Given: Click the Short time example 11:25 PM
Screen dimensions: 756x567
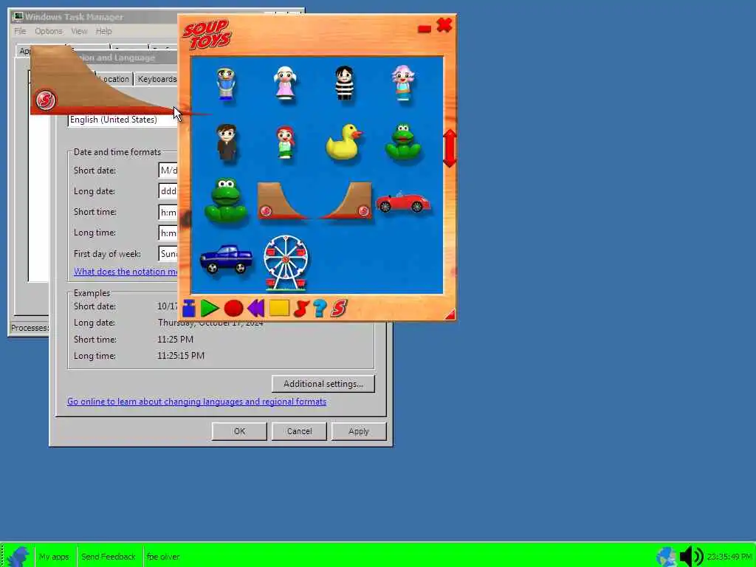Looking at the screenshot, I should [x=175, y=340].
